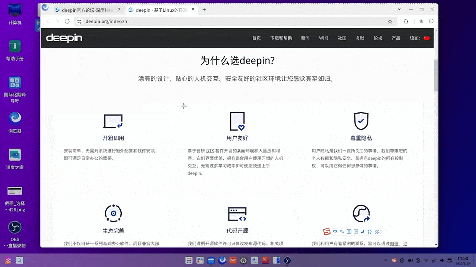Switch to the deepin官方论坛 browser tab

[x=84, y=10]
